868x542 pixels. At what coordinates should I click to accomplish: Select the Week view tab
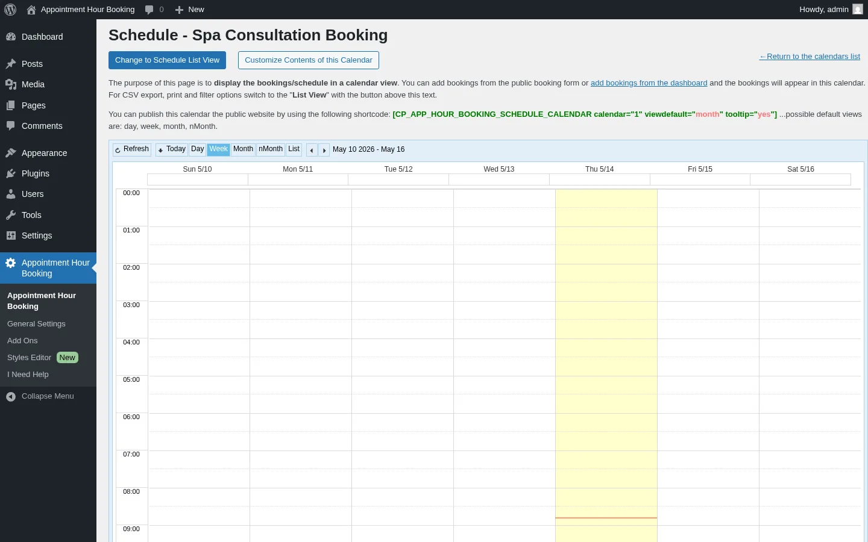[218, 149]
